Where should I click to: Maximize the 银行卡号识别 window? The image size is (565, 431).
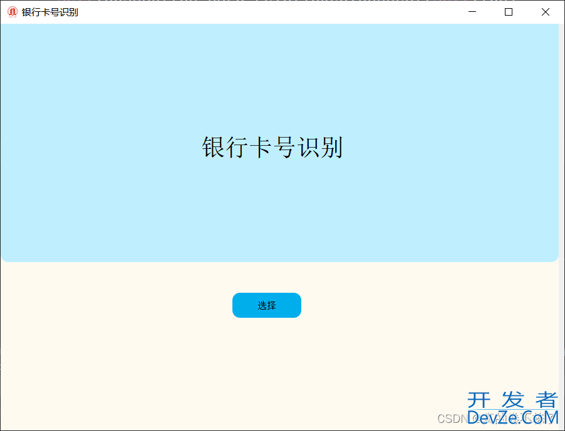[x=509, y=12]
